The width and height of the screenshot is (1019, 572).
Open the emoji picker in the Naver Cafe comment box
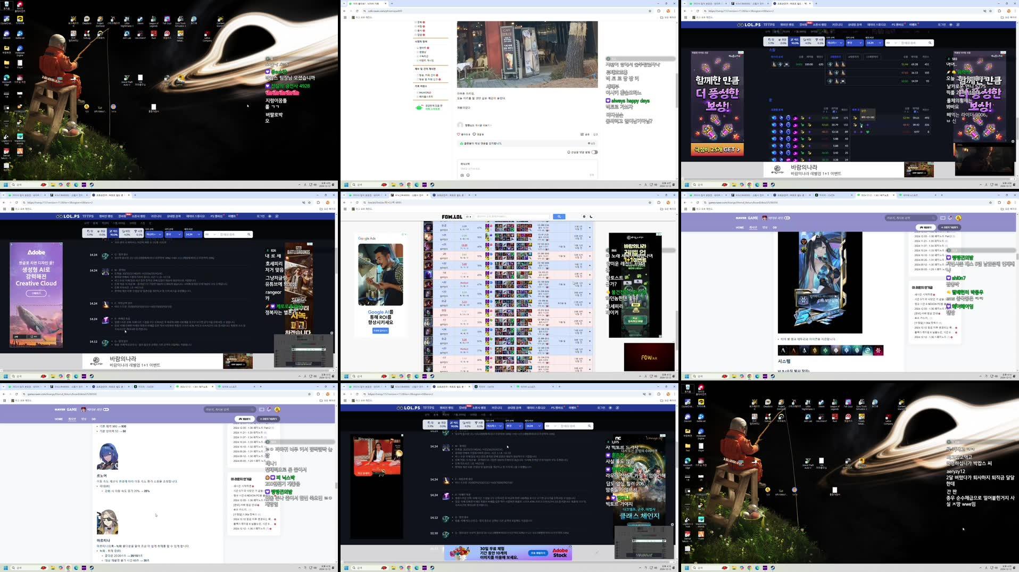pos(468,175)
